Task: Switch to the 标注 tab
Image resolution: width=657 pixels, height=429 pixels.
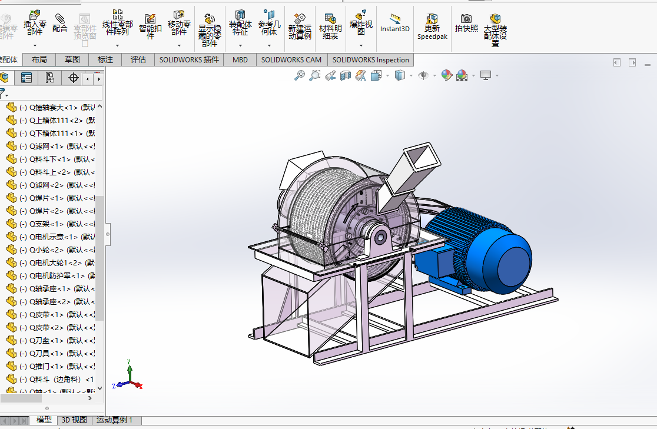Action: point(105,59)
